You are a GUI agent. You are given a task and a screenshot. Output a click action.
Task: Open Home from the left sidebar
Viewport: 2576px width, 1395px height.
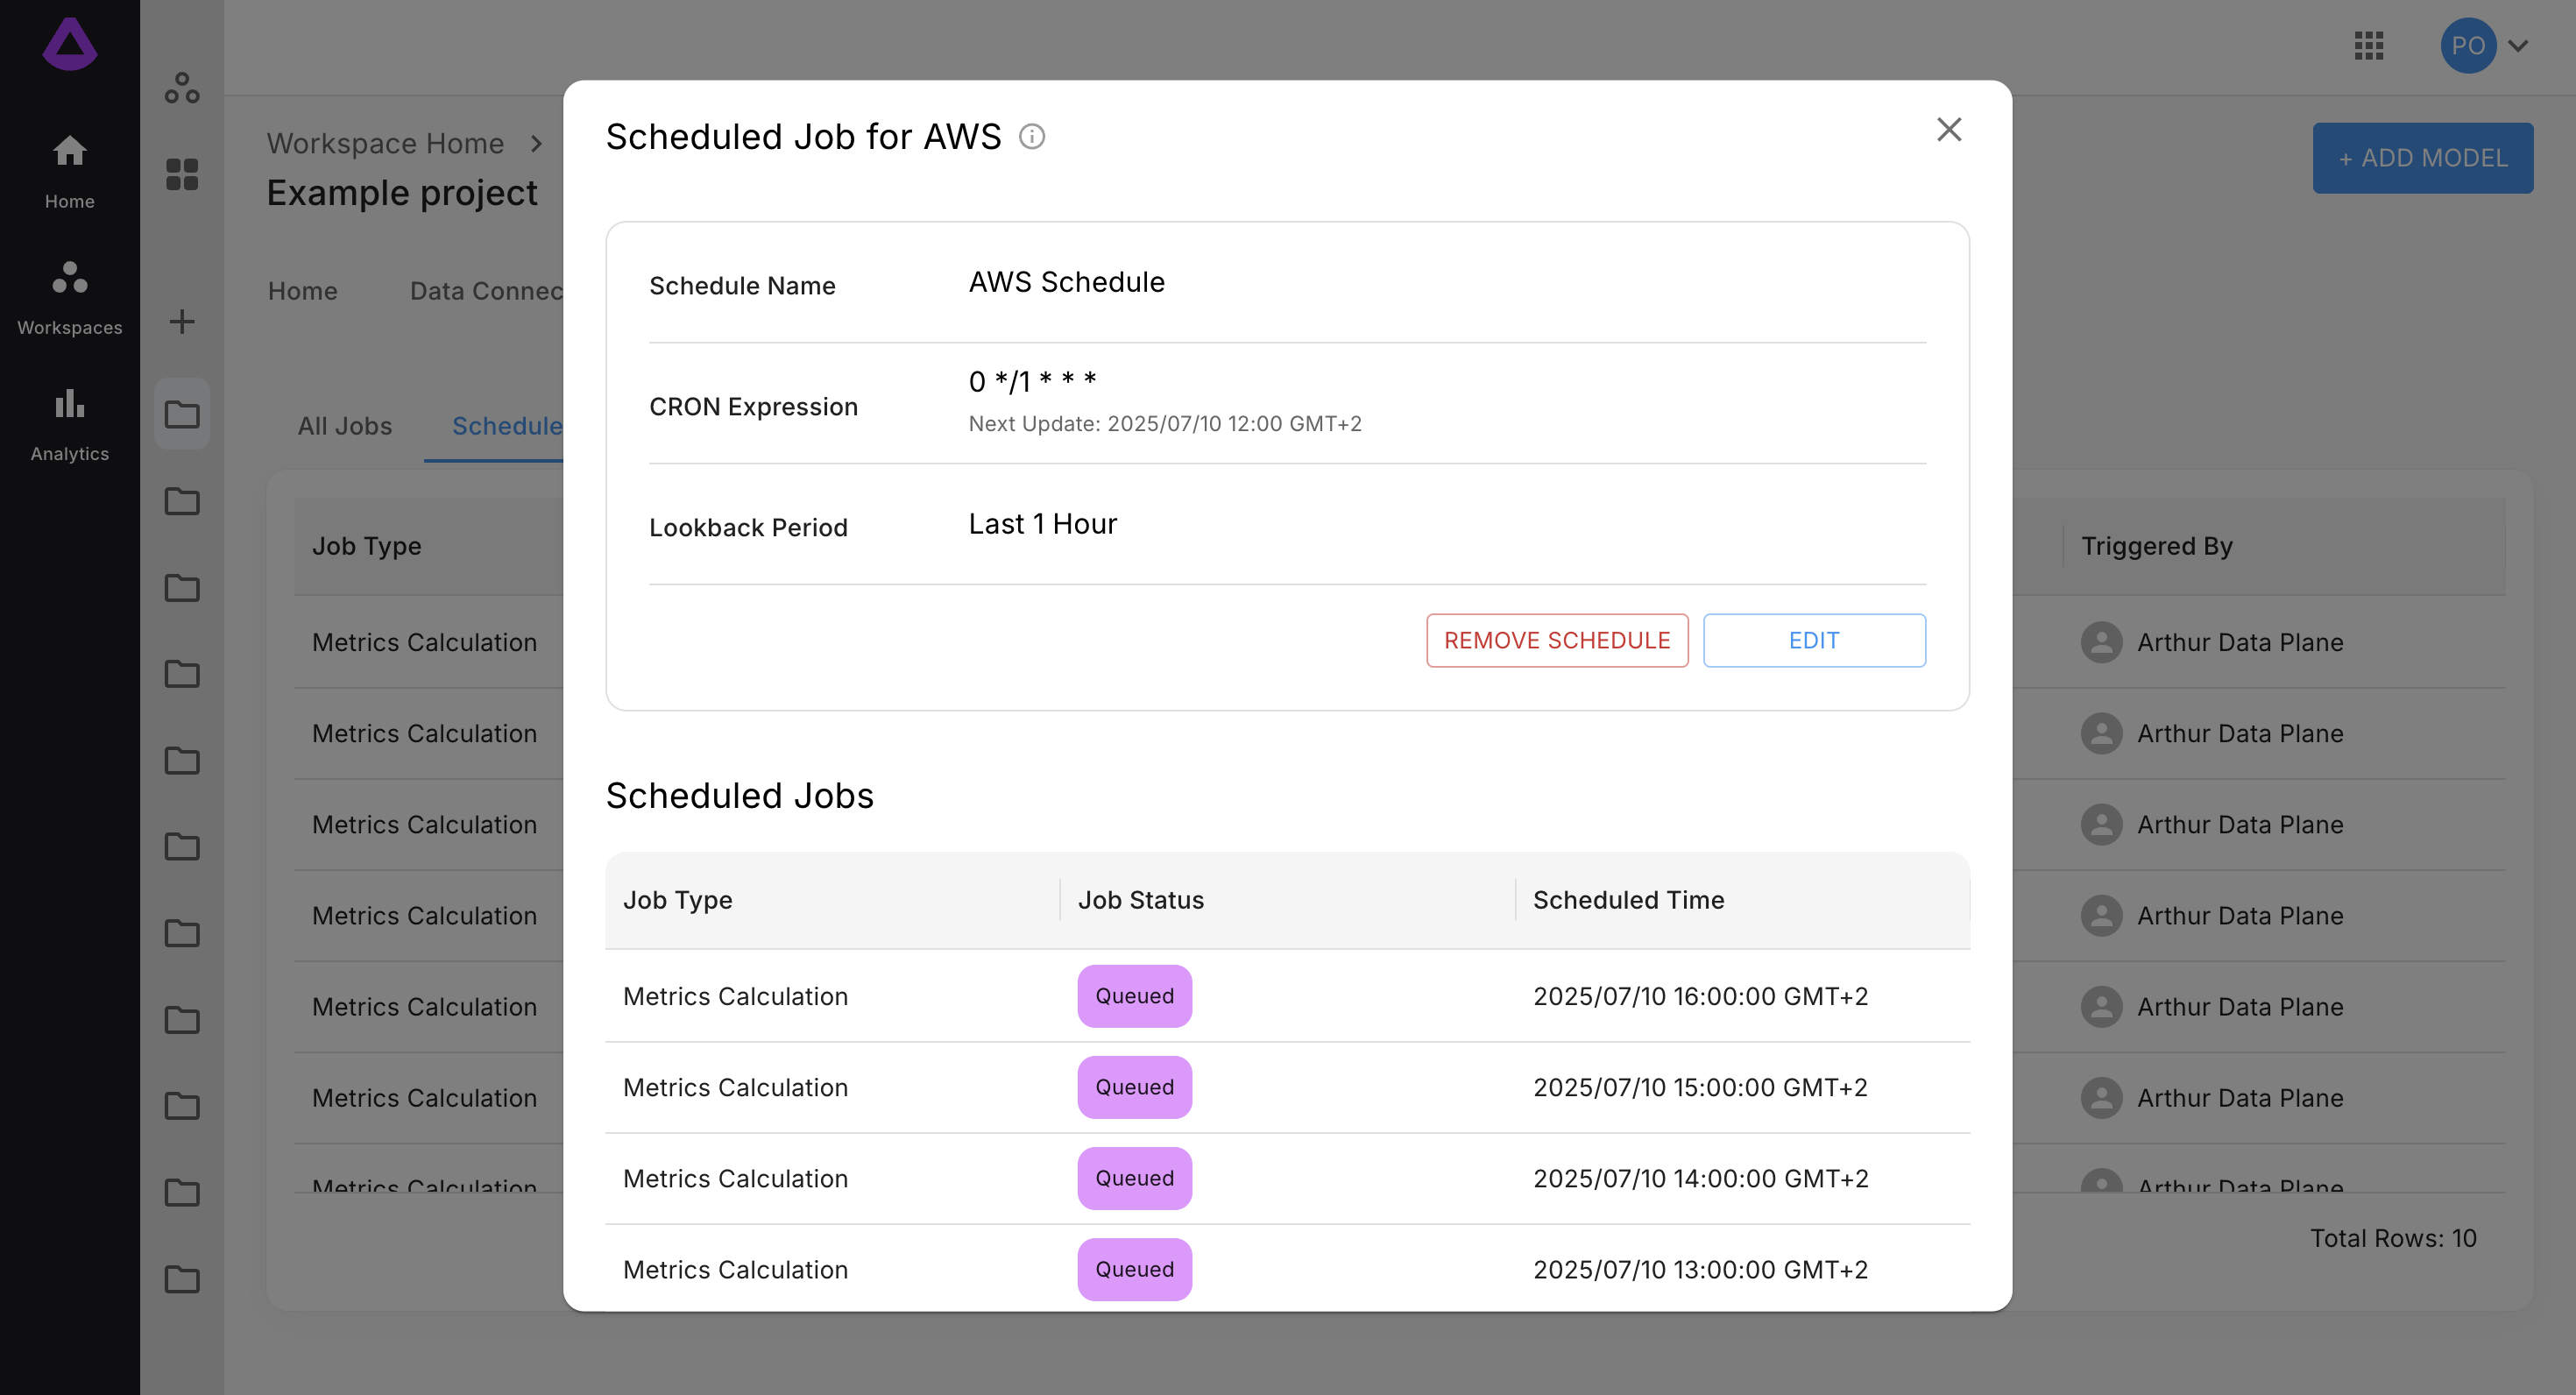pos(70,171)
